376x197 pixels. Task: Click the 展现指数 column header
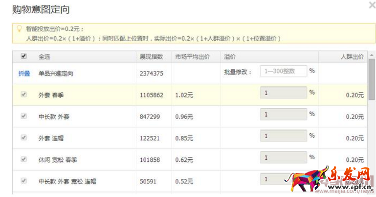click(151, 57)
